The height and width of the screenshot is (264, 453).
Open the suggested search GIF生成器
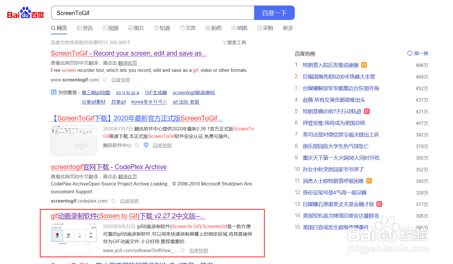coord(156,92)
